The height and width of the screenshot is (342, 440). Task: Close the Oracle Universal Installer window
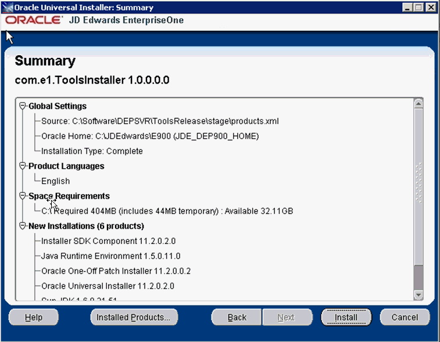(x=431, y=8)
